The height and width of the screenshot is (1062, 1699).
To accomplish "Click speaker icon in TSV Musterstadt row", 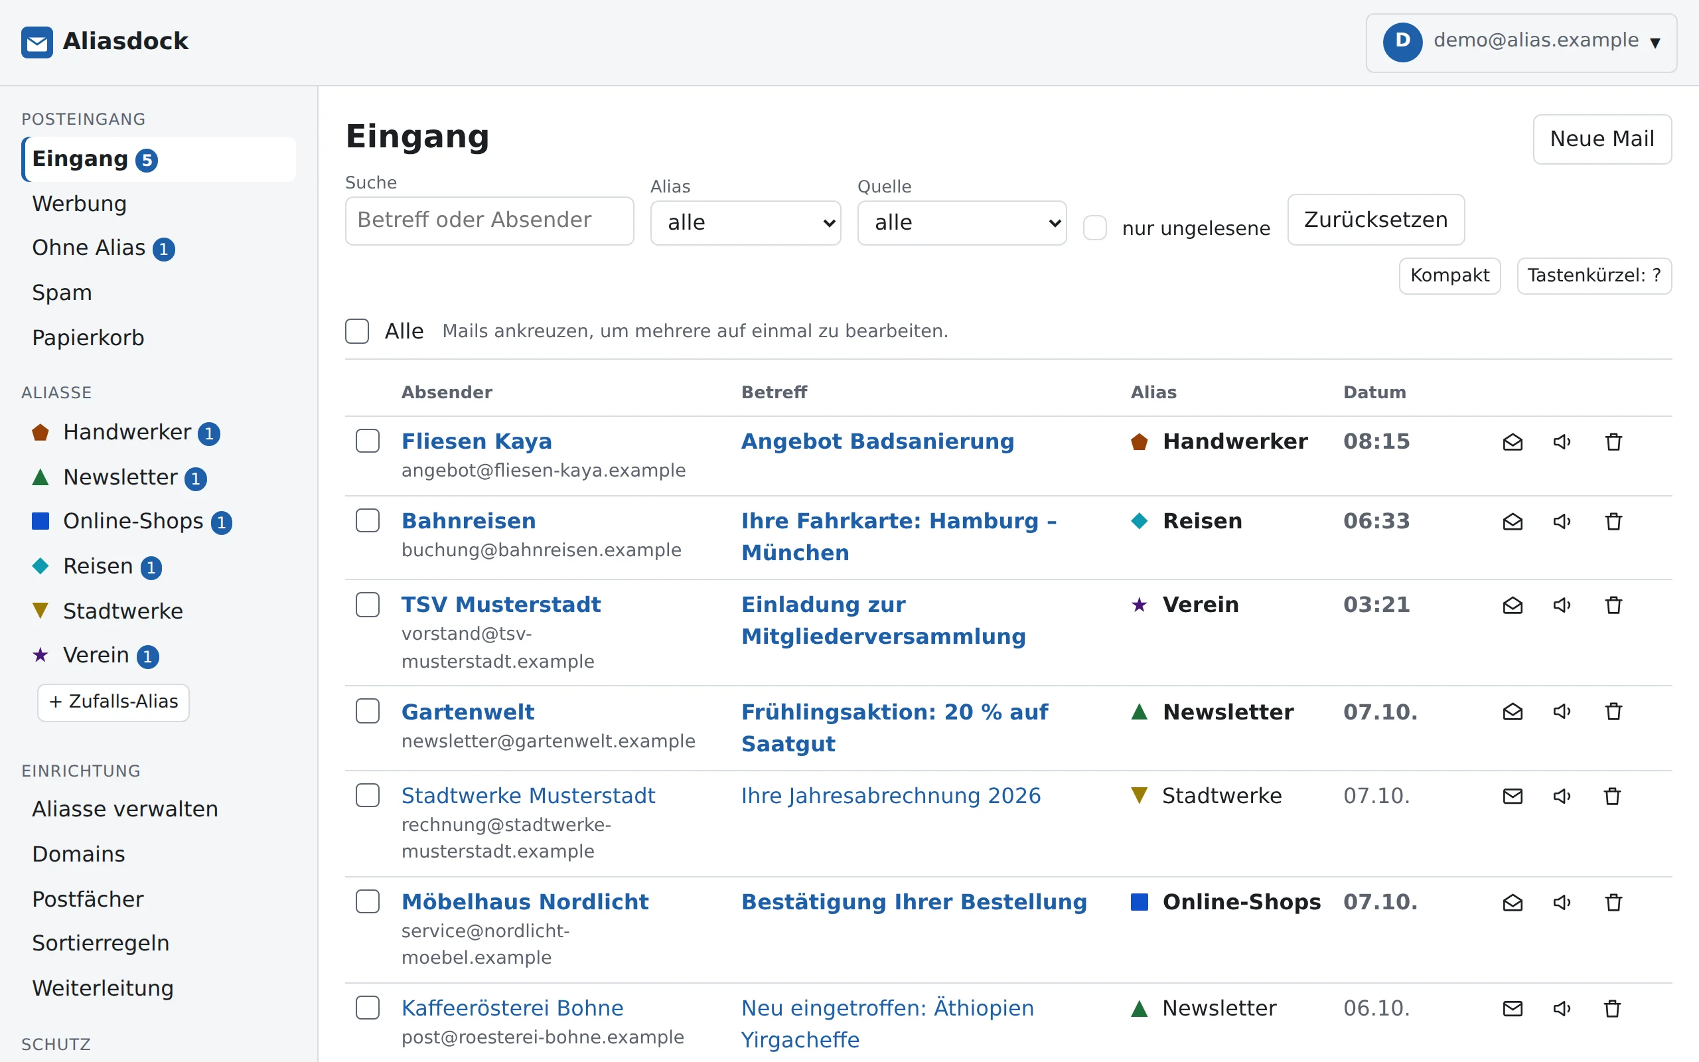I will click(x=1562, y=605).
